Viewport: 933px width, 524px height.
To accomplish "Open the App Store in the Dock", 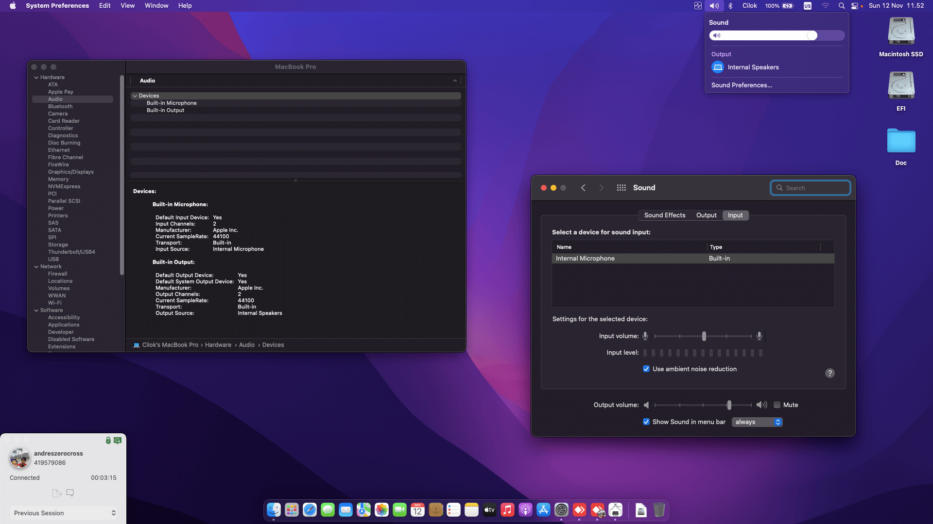I will tap(543, 510).
